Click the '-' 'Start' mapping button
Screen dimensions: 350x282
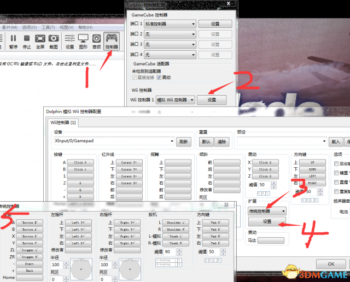(30, 264)
